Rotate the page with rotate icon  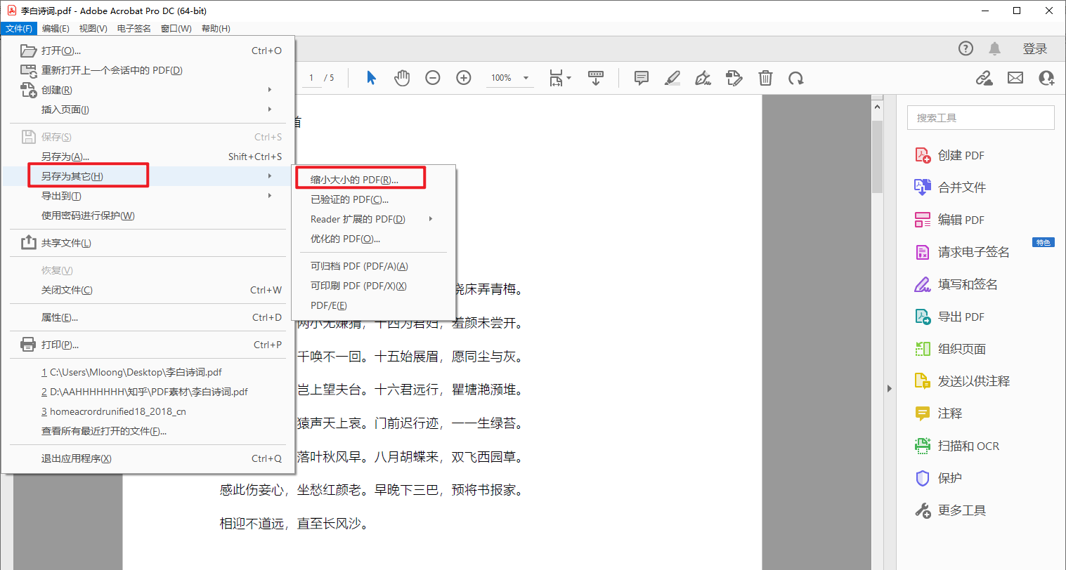[795, 78]
